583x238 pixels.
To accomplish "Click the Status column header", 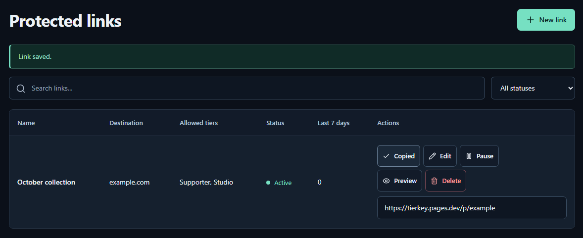I will (275, 123).
